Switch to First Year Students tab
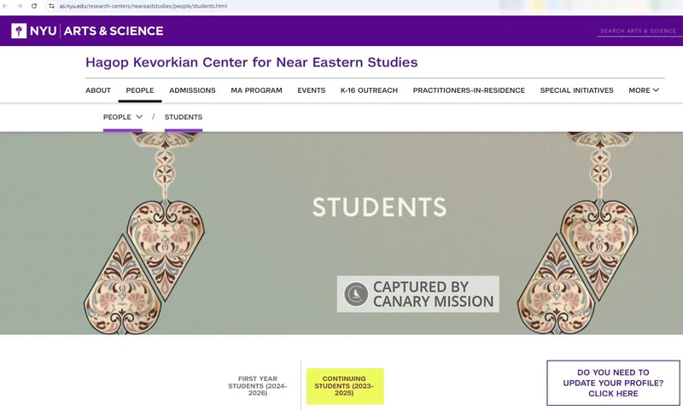This screenshot has height=410, width=683. pos(258,385)
